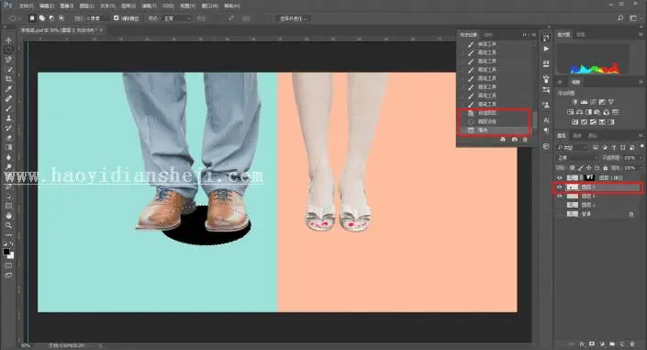This screenshot has width=647, height=350.
Task: Delete current state in History panel
Action: 525,140
